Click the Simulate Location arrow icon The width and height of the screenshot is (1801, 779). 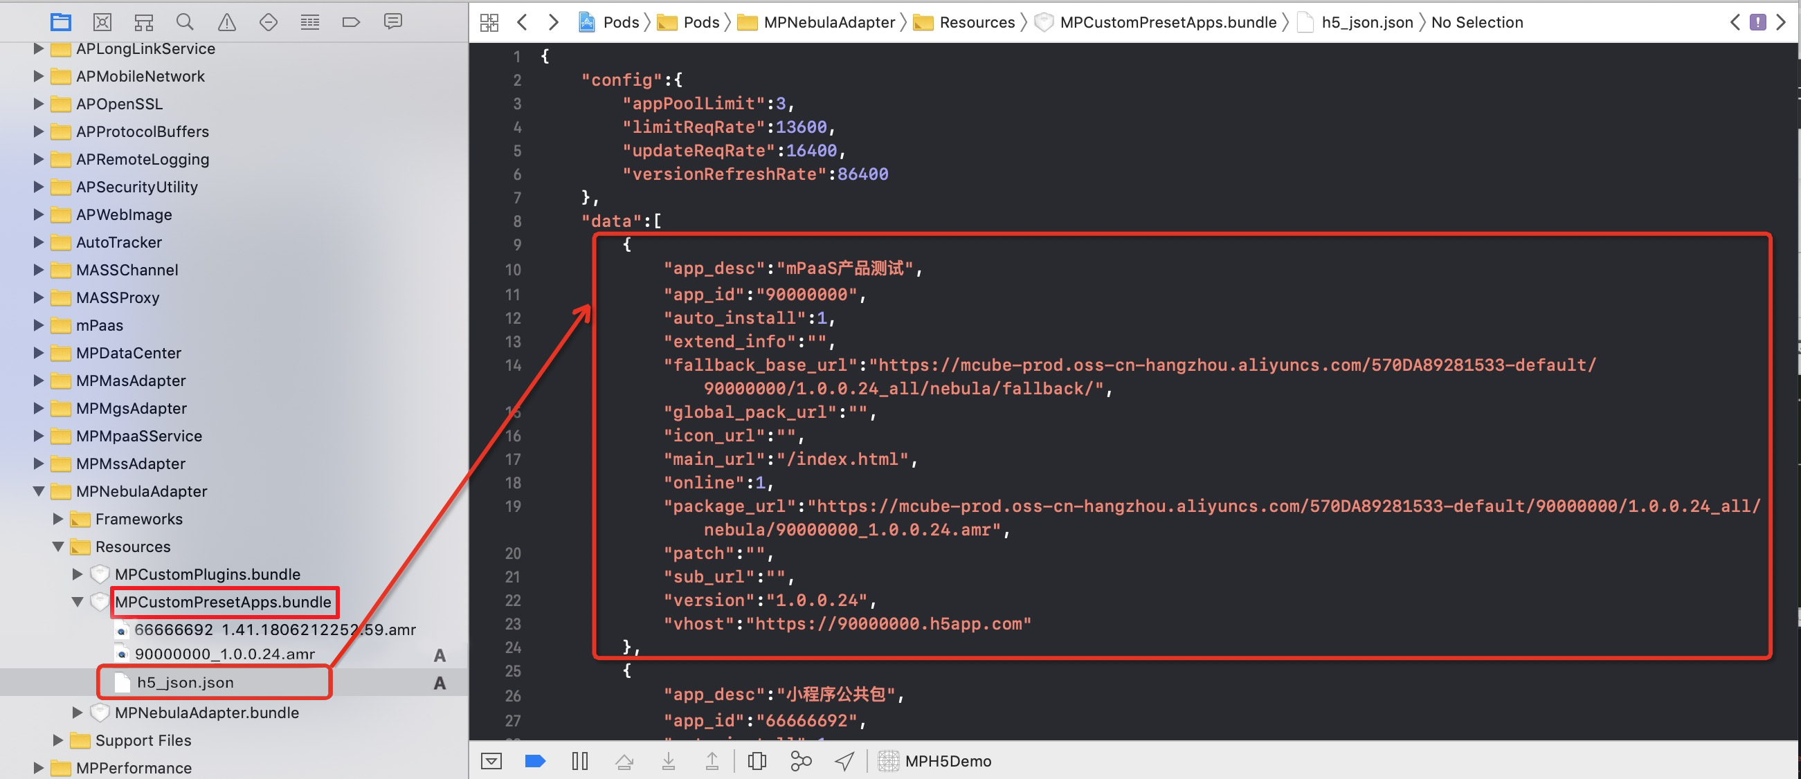tap(844, 761)
